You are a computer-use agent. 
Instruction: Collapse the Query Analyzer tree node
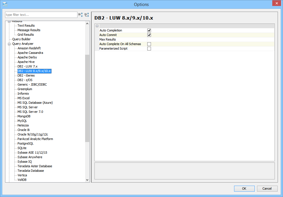tap(9, 44)
